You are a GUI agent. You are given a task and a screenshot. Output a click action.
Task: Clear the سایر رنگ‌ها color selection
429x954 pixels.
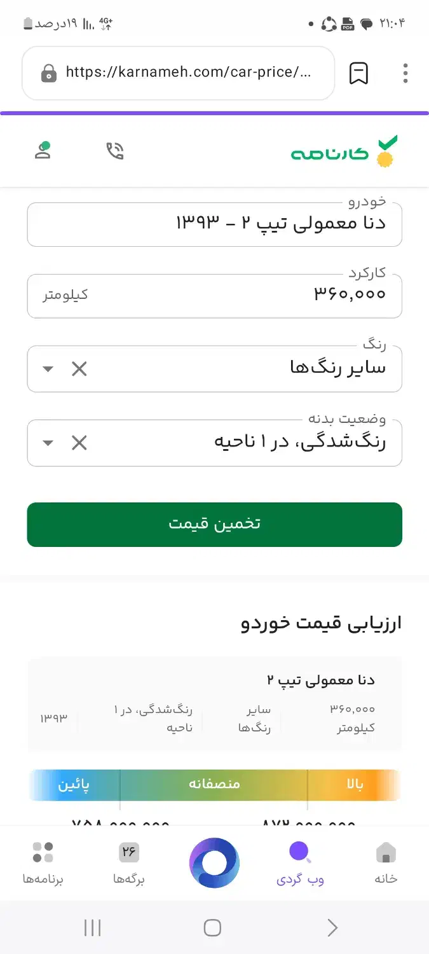click(78, 369)
